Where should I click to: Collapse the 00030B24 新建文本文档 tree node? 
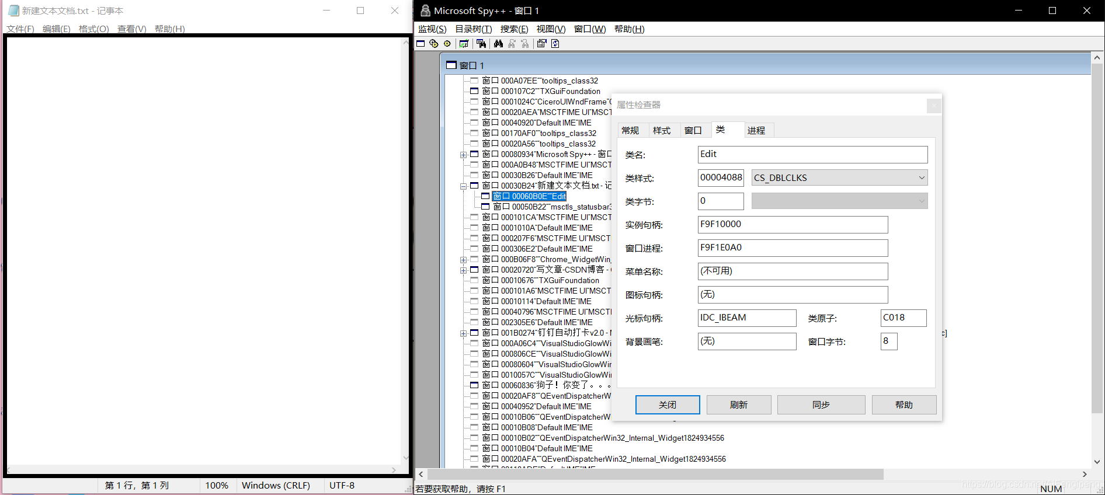(x=463, y=186)
